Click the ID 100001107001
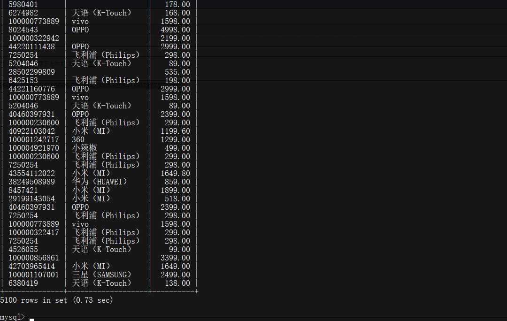Image resolution: width=507 pixels, height=321 pixels. coord(34,275)
